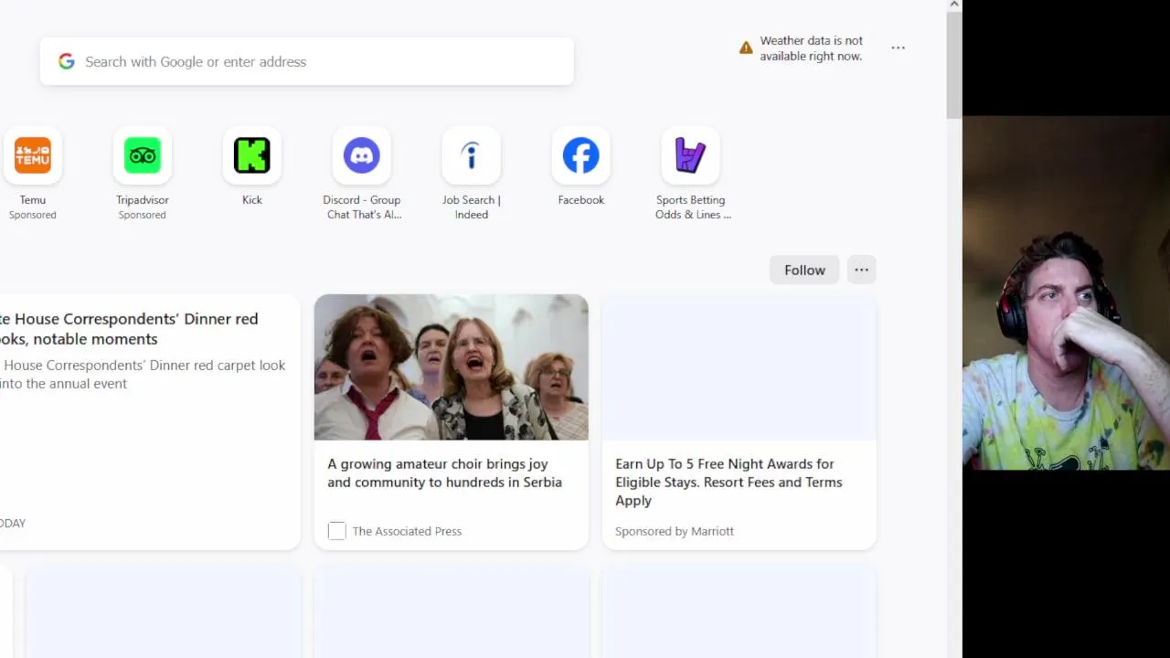Click the weather warning triangle icon
The image size is (1170, 658).
pyautogui.click(x=746, y=48)
